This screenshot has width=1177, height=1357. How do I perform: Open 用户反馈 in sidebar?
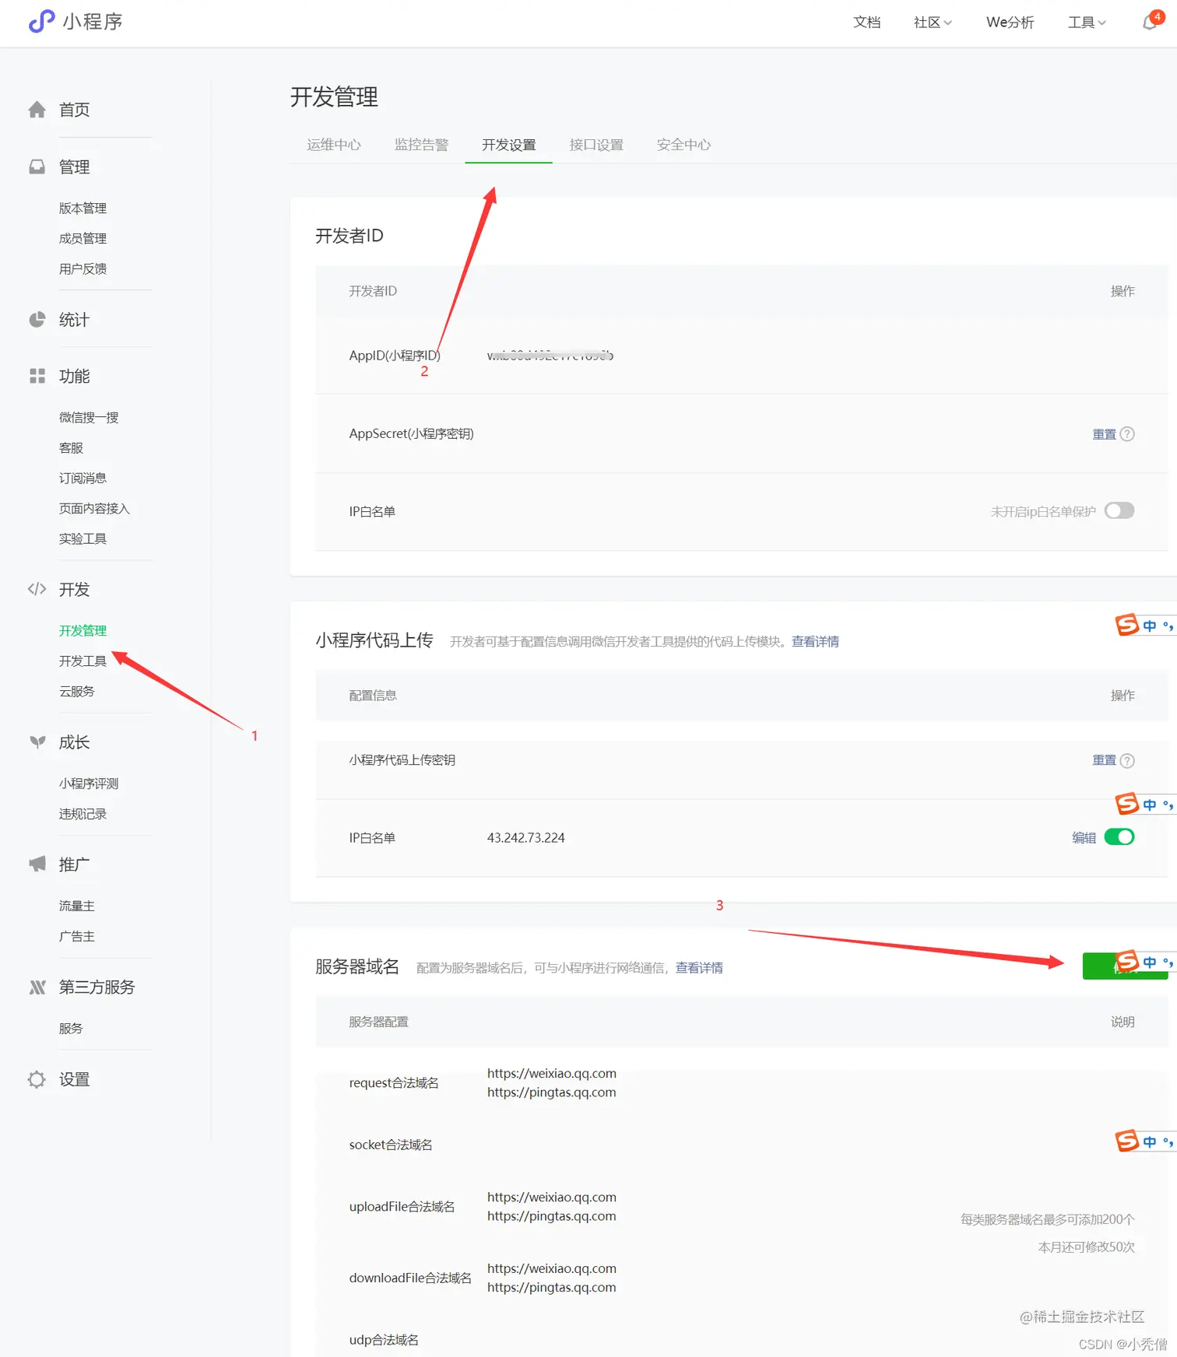(83, 268)
